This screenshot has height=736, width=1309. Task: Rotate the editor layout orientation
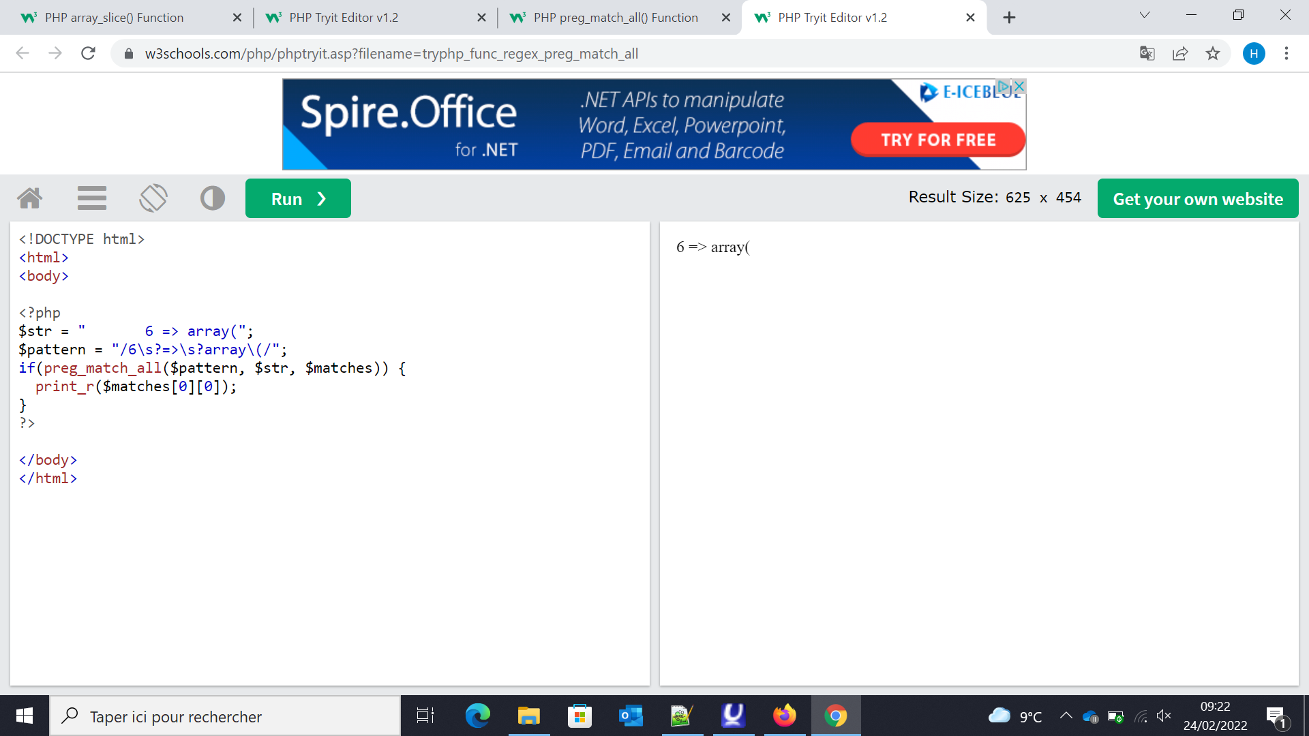point(153,198)
